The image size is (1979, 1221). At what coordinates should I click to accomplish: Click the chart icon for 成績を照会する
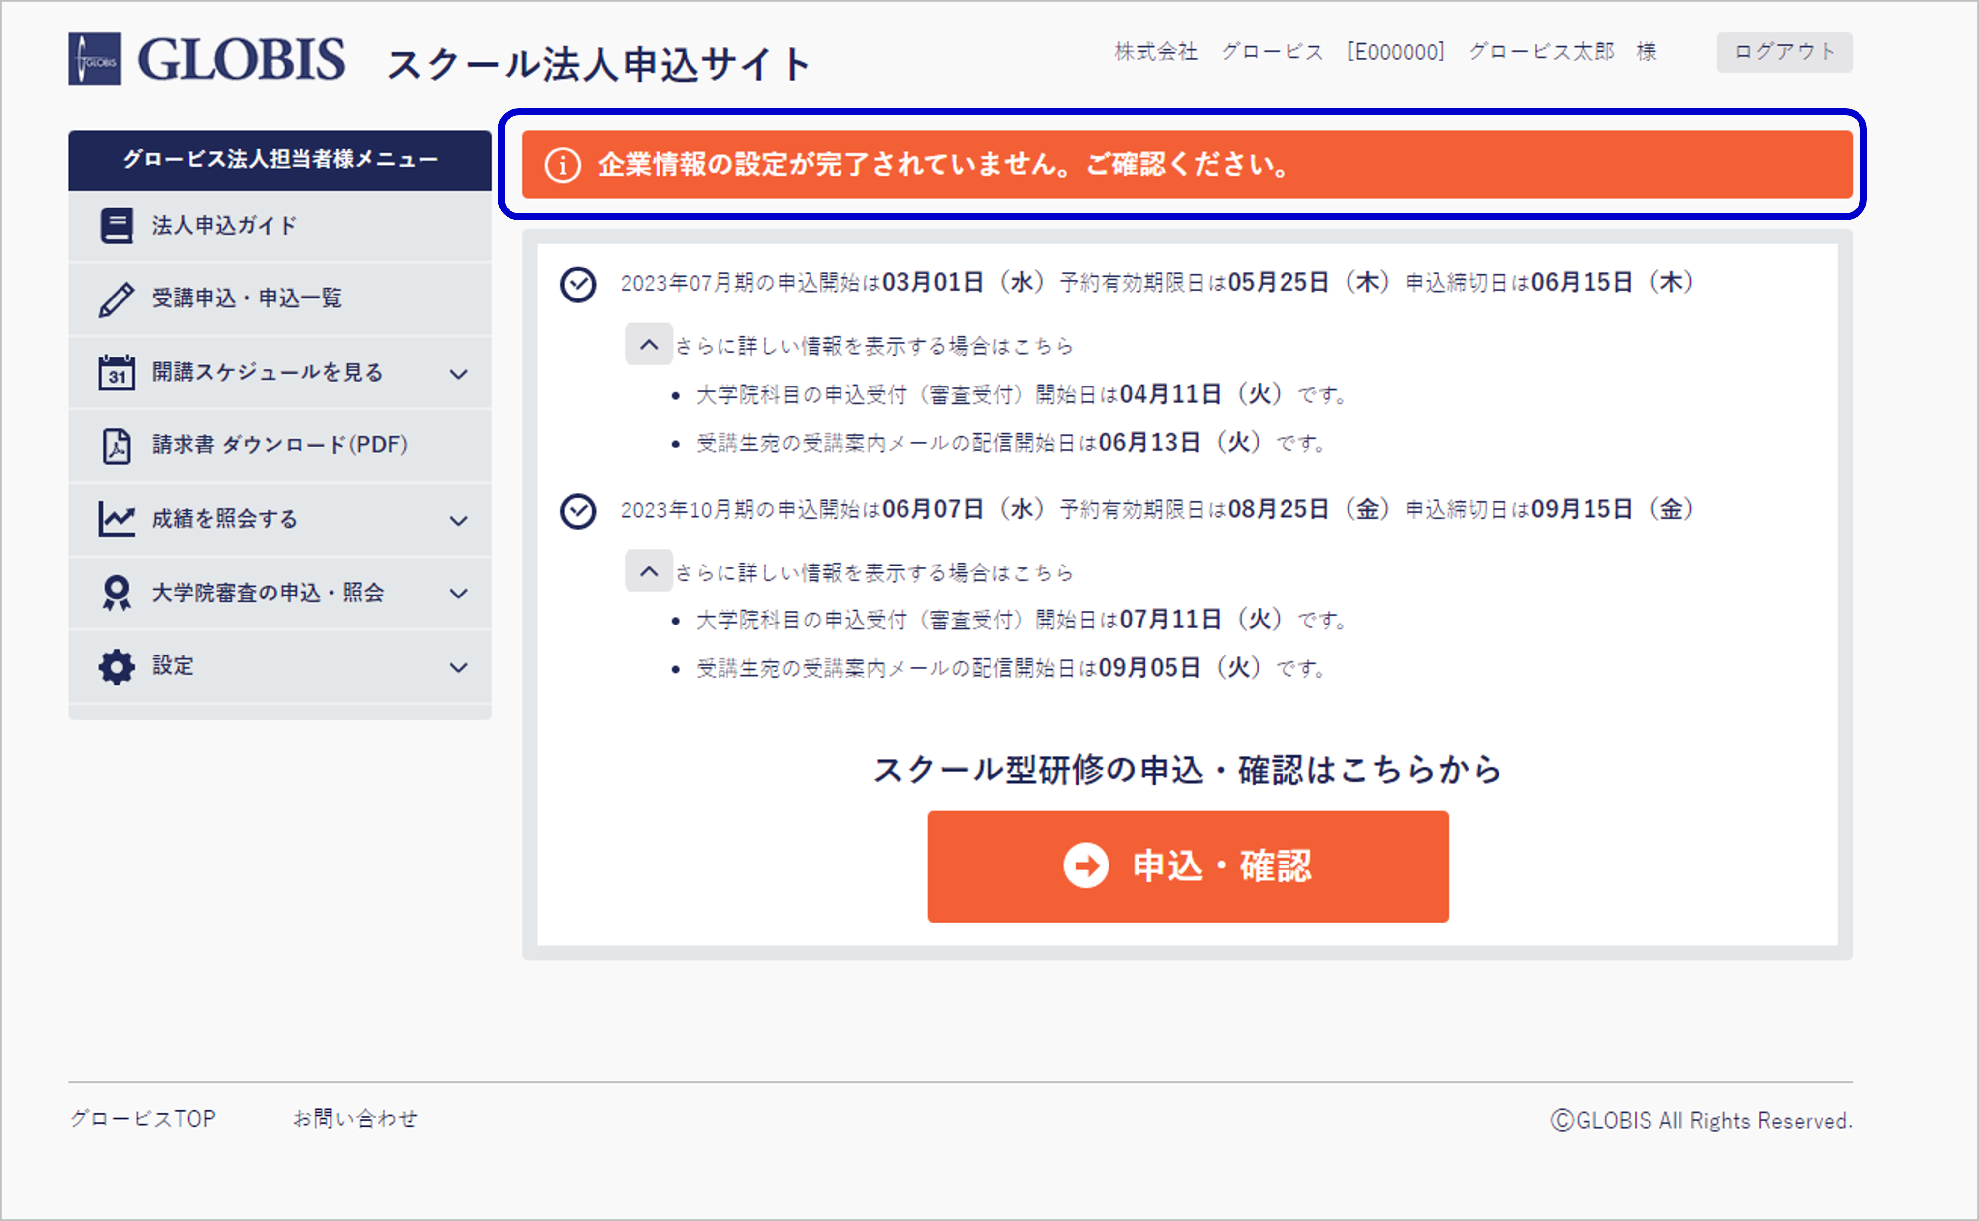(116, 519)
